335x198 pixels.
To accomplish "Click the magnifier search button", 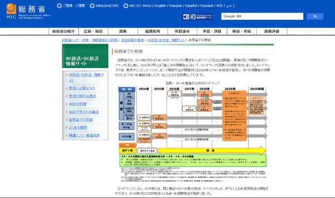I will pyautogui.click(x=315, y=16).
